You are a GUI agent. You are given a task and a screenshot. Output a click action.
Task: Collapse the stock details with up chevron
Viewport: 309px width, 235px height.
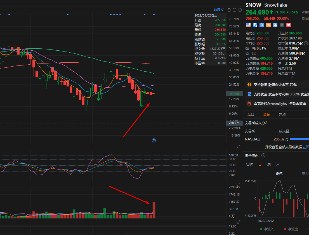[x=292, y=77]
